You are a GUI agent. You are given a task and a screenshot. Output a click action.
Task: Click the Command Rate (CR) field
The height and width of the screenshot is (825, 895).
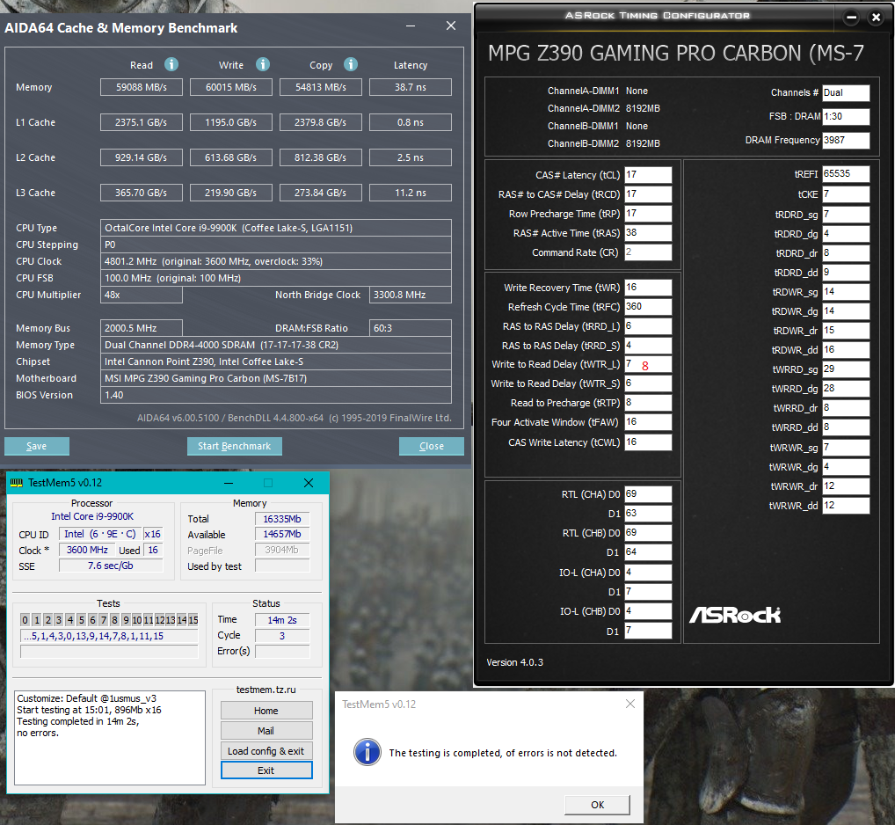click(x=648, y=252)
